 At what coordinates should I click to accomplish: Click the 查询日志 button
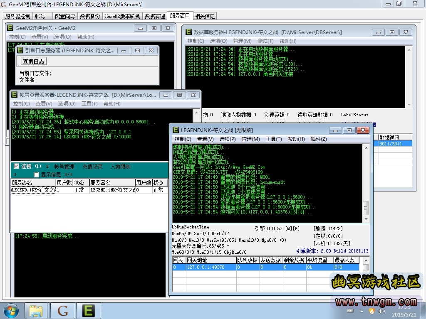33,61
